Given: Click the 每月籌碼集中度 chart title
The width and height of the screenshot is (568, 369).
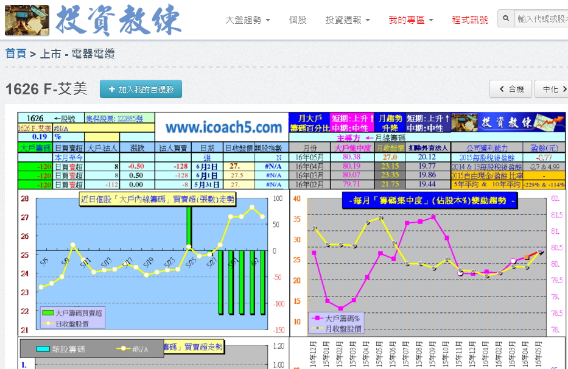Looking at the screenshot, I should [x=429, y=200].
